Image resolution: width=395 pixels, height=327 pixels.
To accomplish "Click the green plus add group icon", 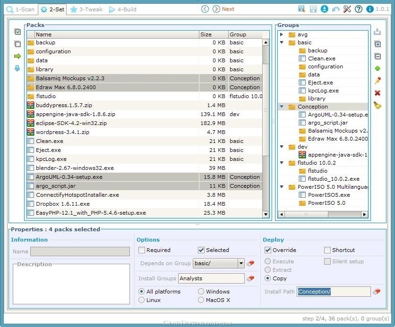I will point(378,69).
